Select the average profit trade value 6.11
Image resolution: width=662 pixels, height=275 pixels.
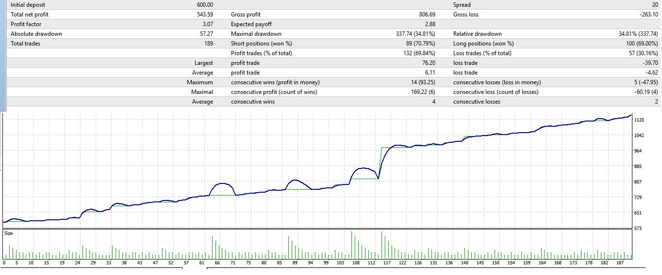pyautogui.click(x=430, y=73)
